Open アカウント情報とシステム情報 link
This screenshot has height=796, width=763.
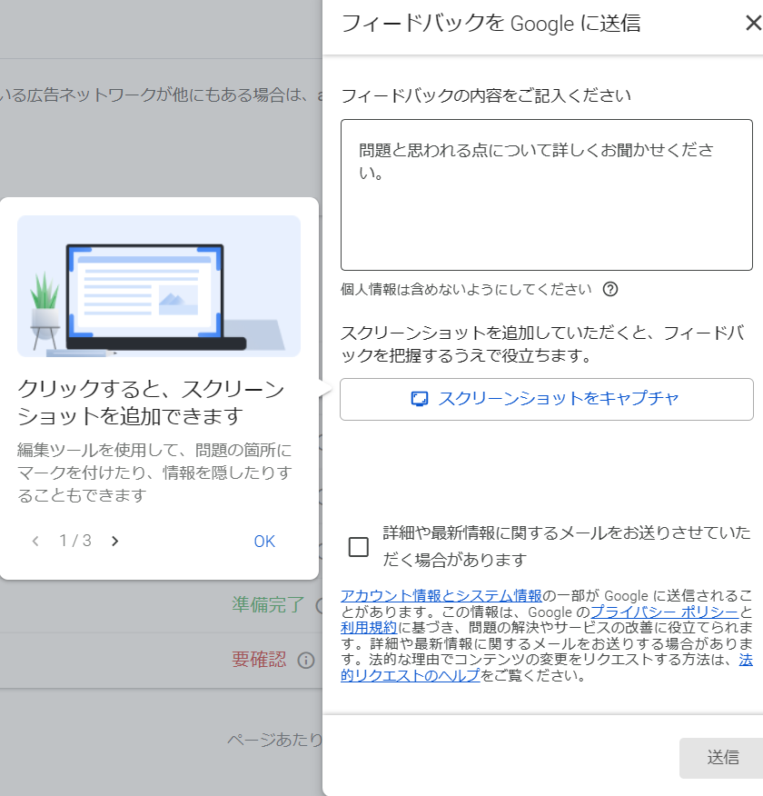tap(441, 595)
